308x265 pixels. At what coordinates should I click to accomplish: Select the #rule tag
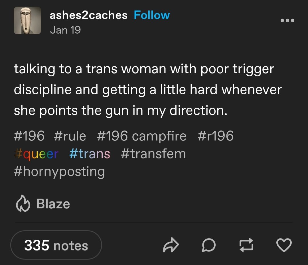point(70,136)
